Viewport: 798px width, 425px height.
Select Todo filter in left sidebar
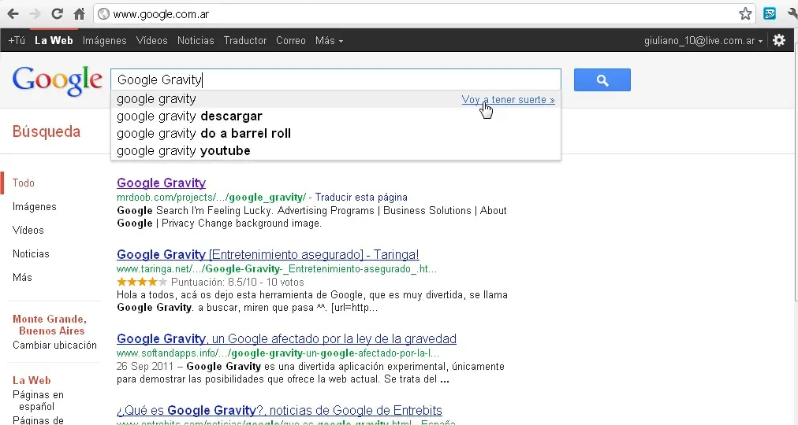click(x=24, y=183)
